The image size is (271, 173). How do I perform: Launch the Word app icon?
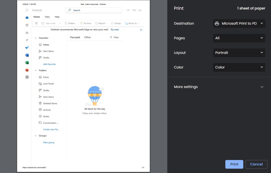[27, 55]
